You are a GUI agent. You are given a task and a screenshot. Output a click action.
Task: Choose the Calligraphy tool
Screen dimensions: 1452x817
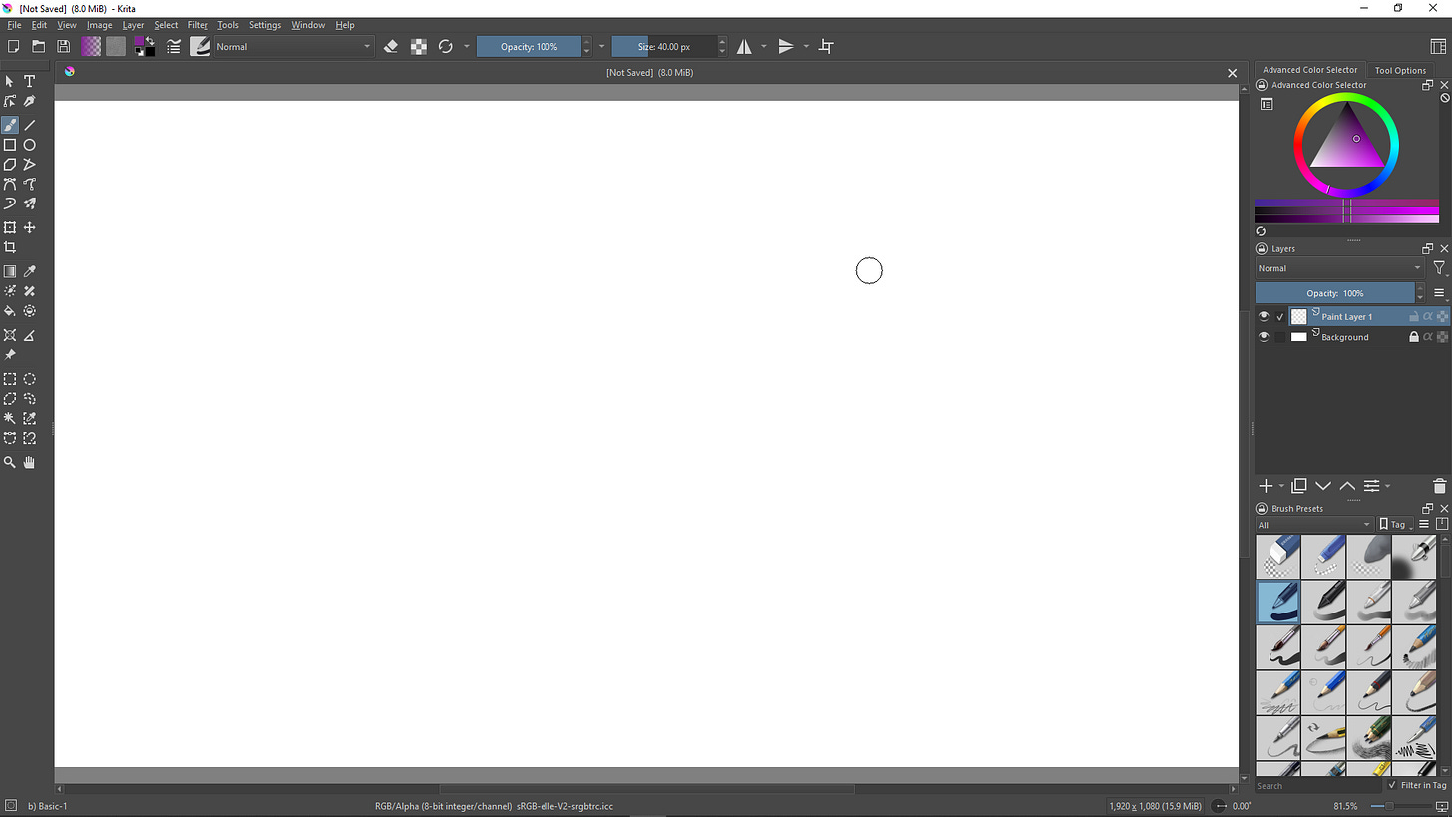click(30, 101)
